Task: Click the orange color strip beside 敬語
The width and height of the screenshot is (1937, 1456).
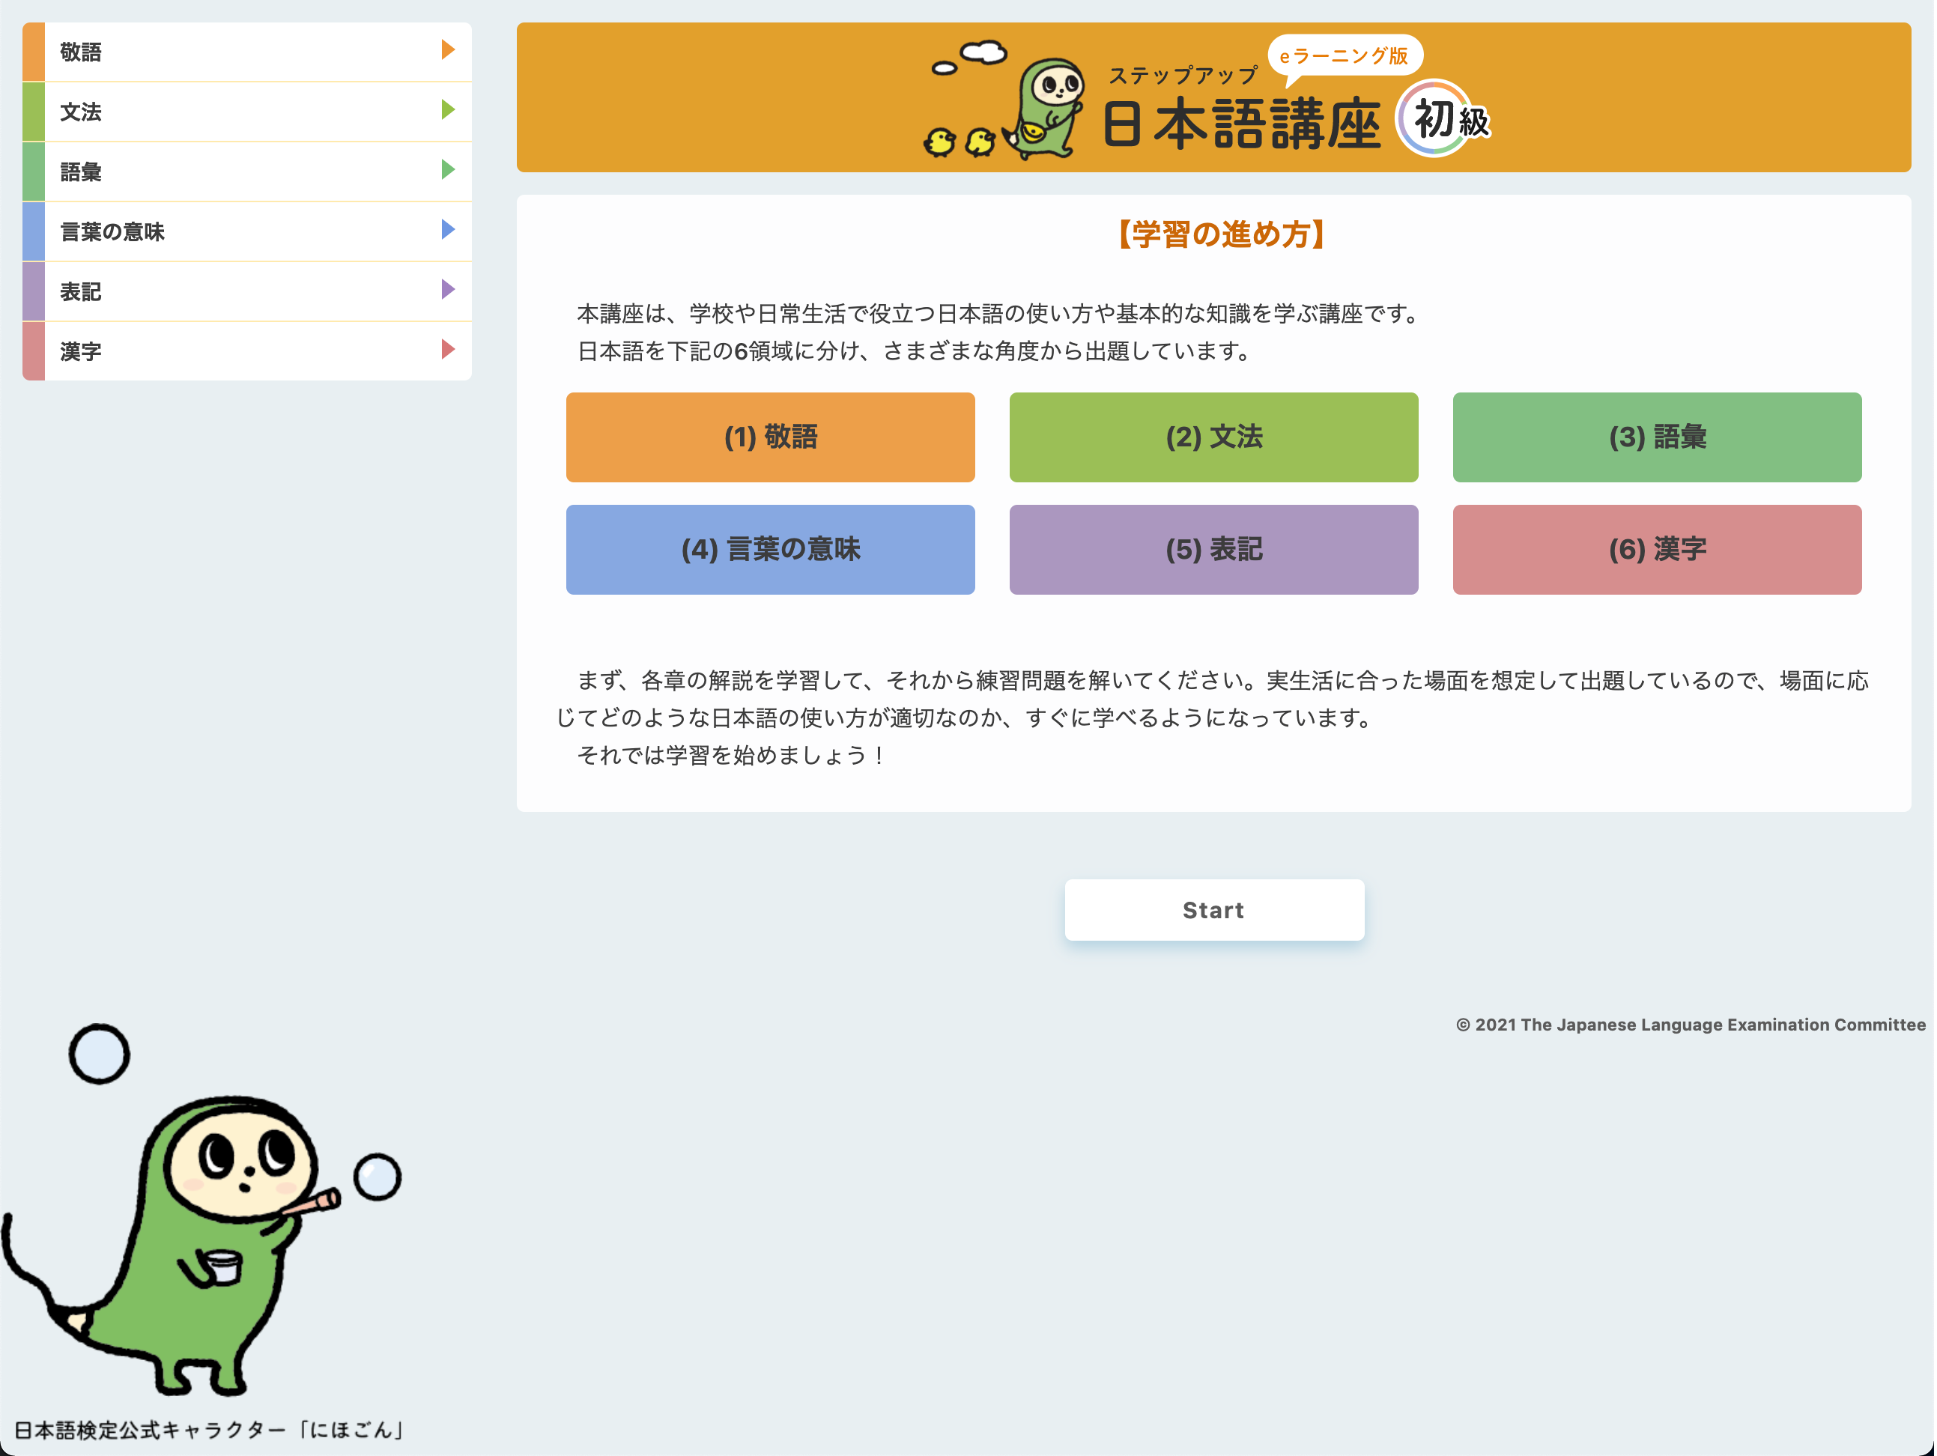Action: click(x=33, y=52)
